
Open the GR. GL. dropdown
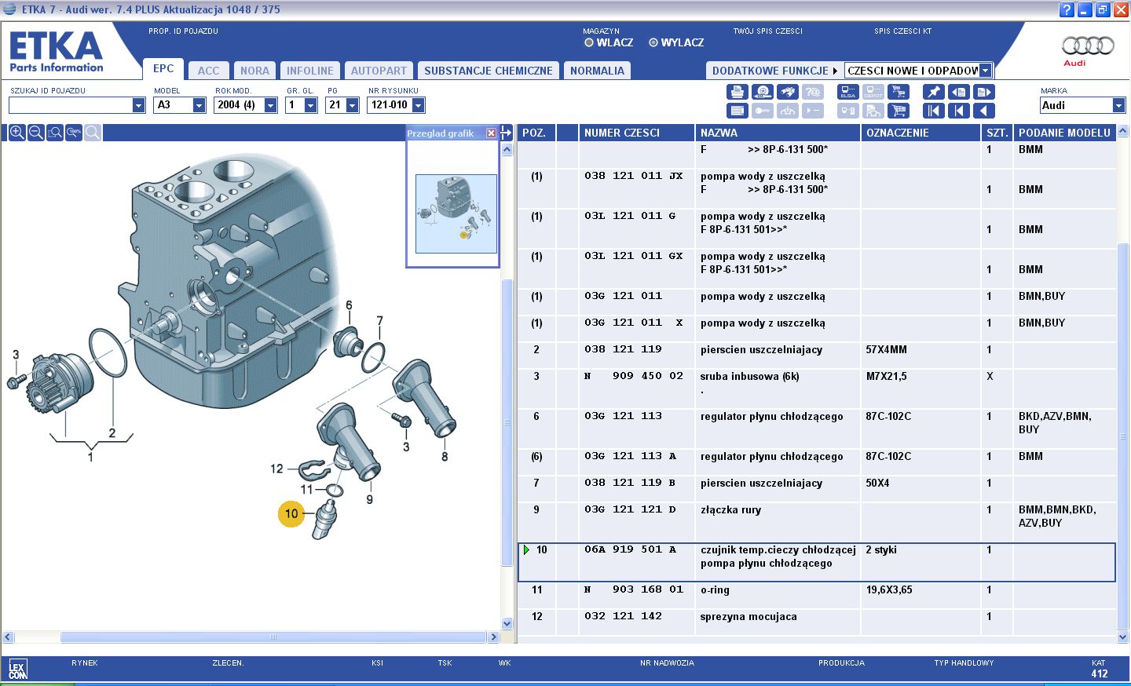(310, 105)
